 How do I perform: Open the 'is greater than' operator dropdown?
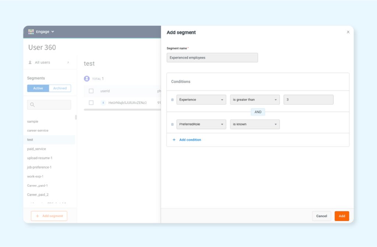click(x=255, y=100)
